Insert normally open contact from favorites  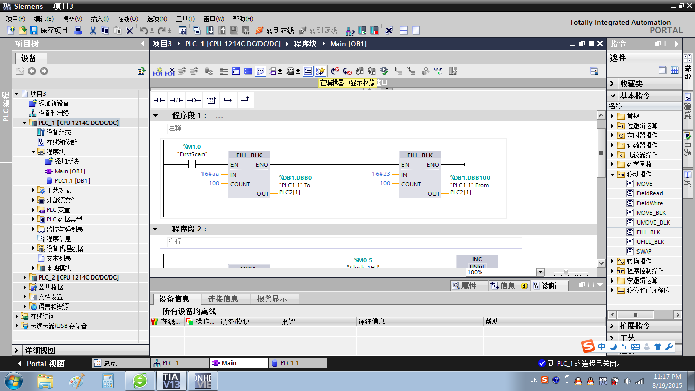[160, 100]
